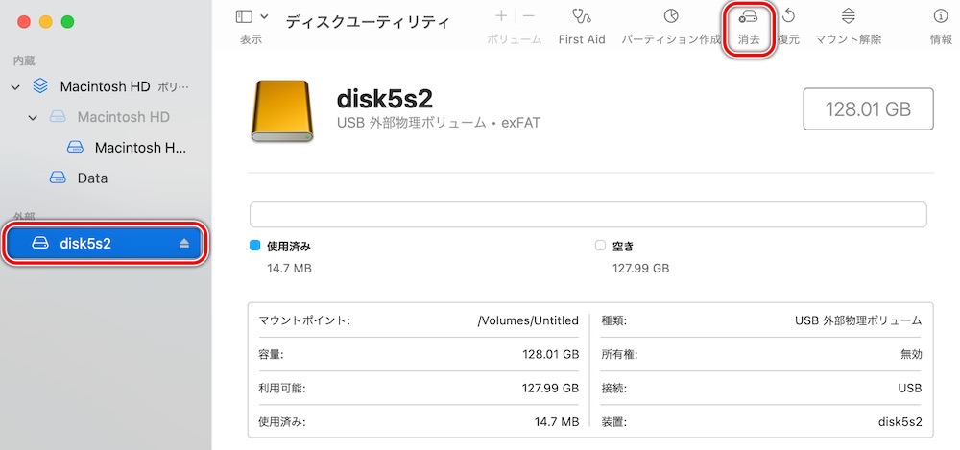Image resolution: width=960 pixels, height=450 pixels.
Task: Click the green zoom window button
Action: [x=68, y=22]
